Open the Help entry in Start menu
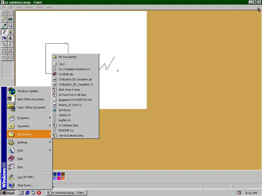Screen dimensions: 262x196 point(29,159)
